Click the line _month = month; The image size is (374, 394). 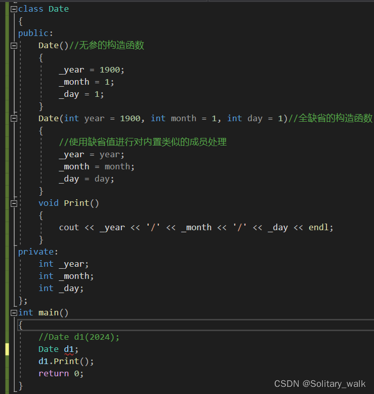(97, 167)
